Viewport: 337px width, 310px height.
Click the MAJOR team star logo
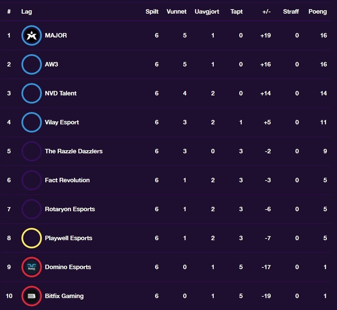point(32,35)
